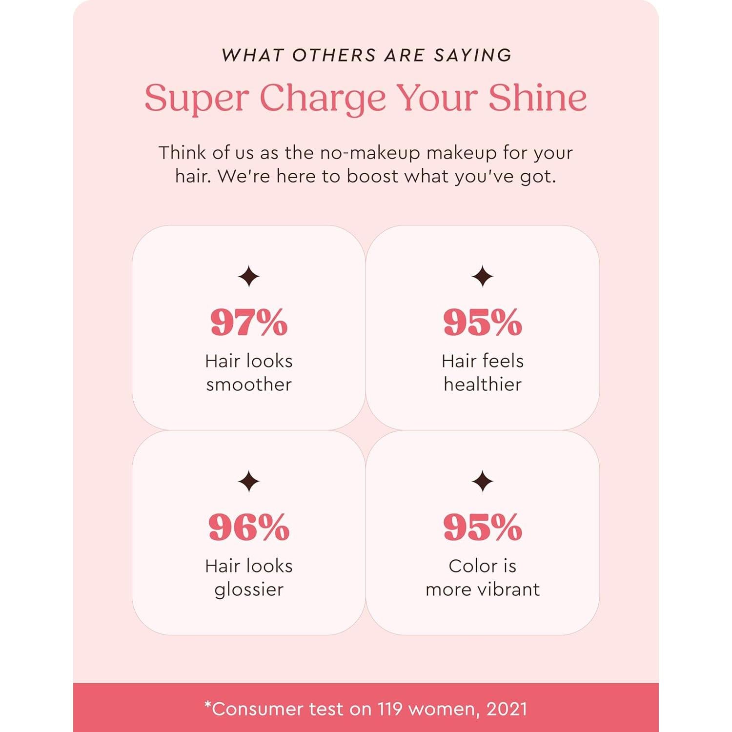
Task: Select the Color is more vibrant label
Action: pos(483,578)
